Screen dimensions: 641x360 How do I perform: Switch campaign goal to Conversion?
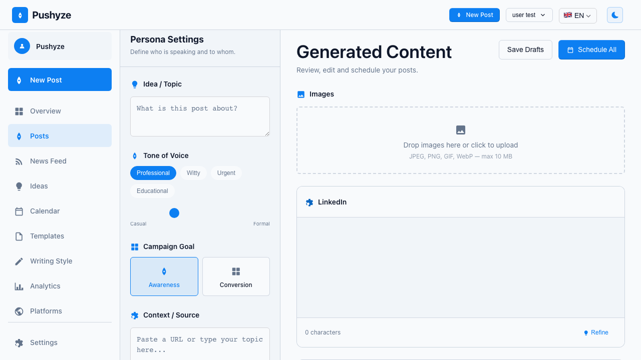(x=235, y=276)
